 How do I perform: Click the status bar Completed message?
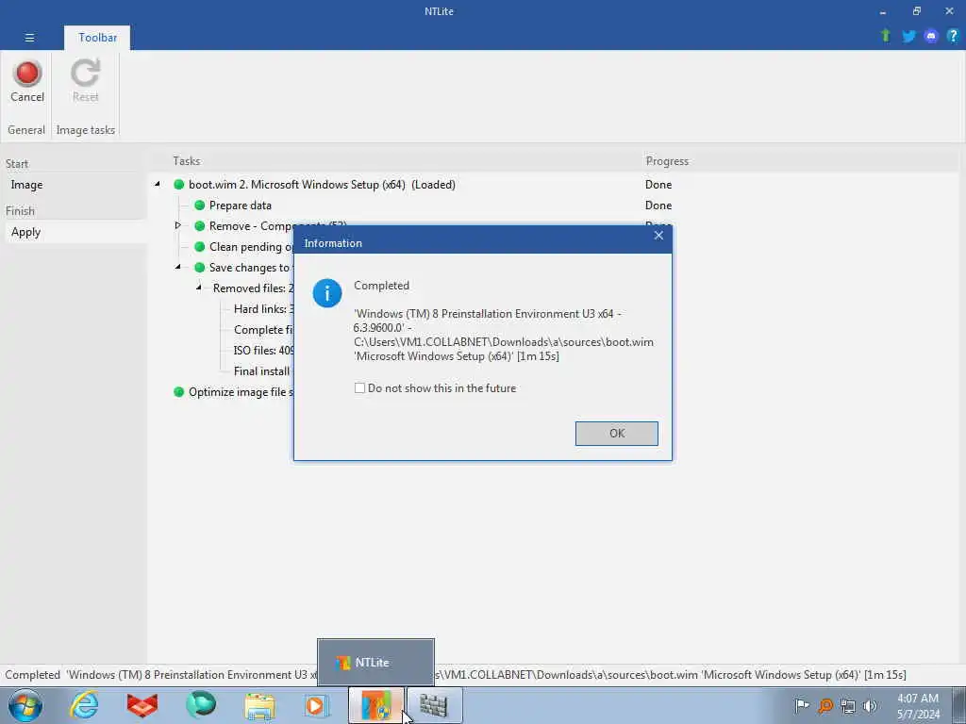click(x=456, y=675)
